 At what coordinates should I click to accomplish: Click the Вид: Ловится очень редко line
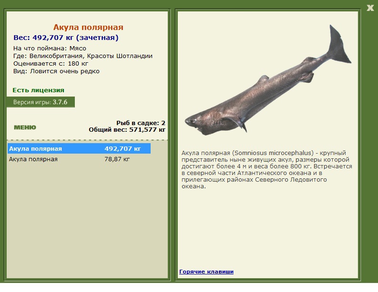point(56,71)
